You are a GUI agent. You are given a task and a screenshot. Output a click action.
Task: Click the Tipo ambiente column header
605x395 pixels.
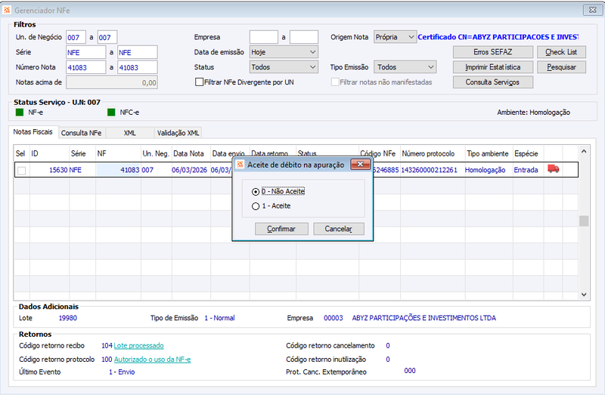pos(489,153)
